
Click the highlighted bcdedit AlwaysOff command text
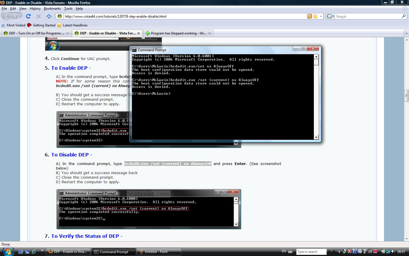[x=168, y=164]
